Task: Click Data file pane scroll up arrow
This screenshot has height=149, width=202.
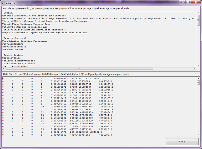Action: click(x=198, y=78)
